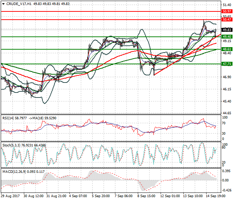235x200 pixels.
Task: Click the 4 Sep 07:00 time axis label
Action: tap(78, 196)
